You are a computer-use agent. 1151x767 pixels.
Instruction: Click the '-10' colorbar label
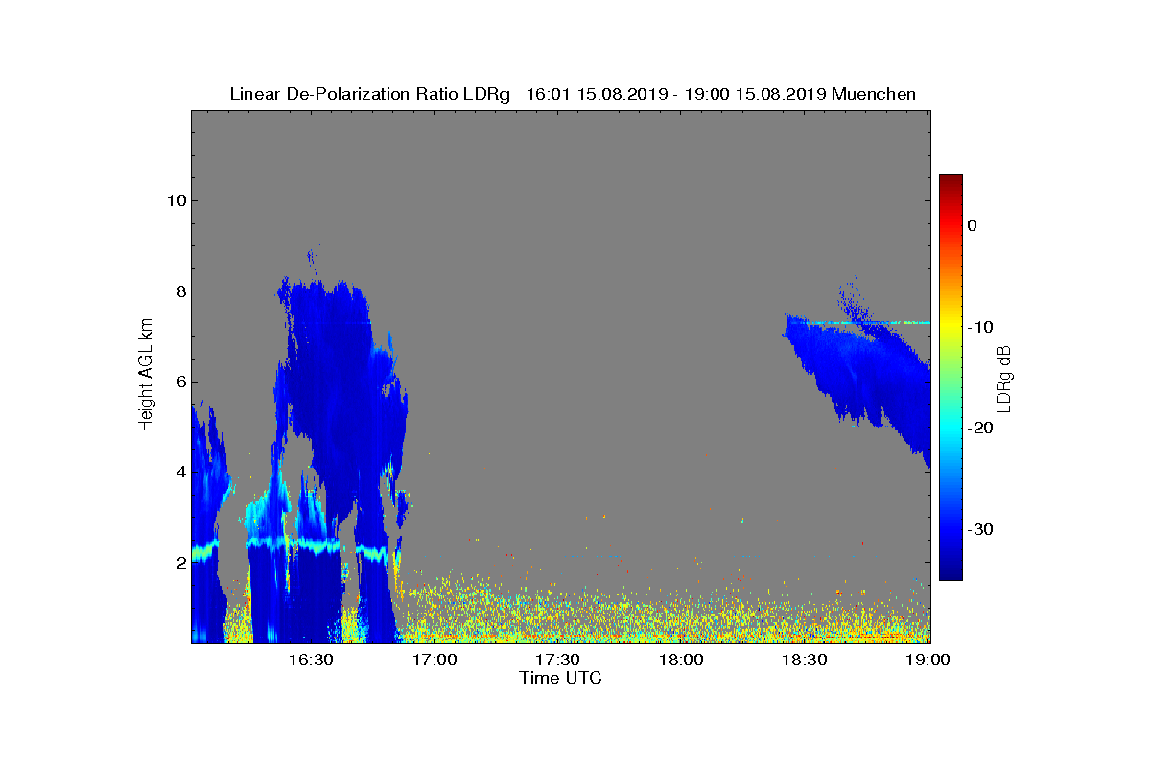pyautogui.click(x=980, y=327)
